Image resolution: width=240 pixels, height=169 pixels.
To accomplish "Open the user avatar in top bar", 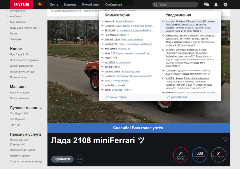I will point(40,4).
